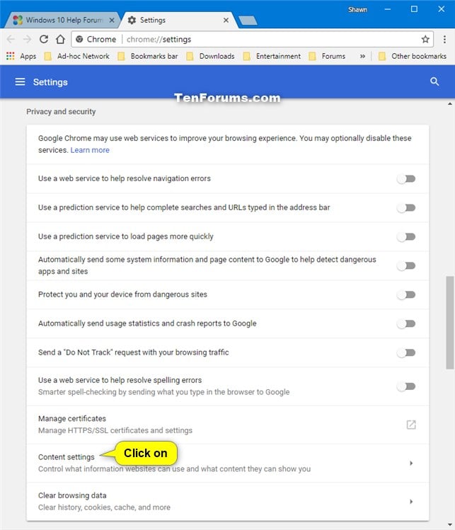Toggle usage statistics and crash reports
Image resolution: width=455 pixels, height=530 pixels.
(406, 324)
